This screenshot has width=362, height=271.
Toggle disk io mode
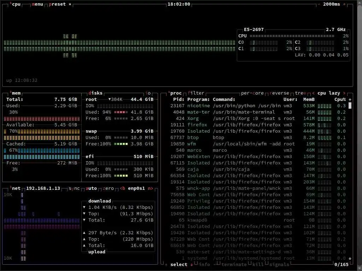tap(148, 93)
